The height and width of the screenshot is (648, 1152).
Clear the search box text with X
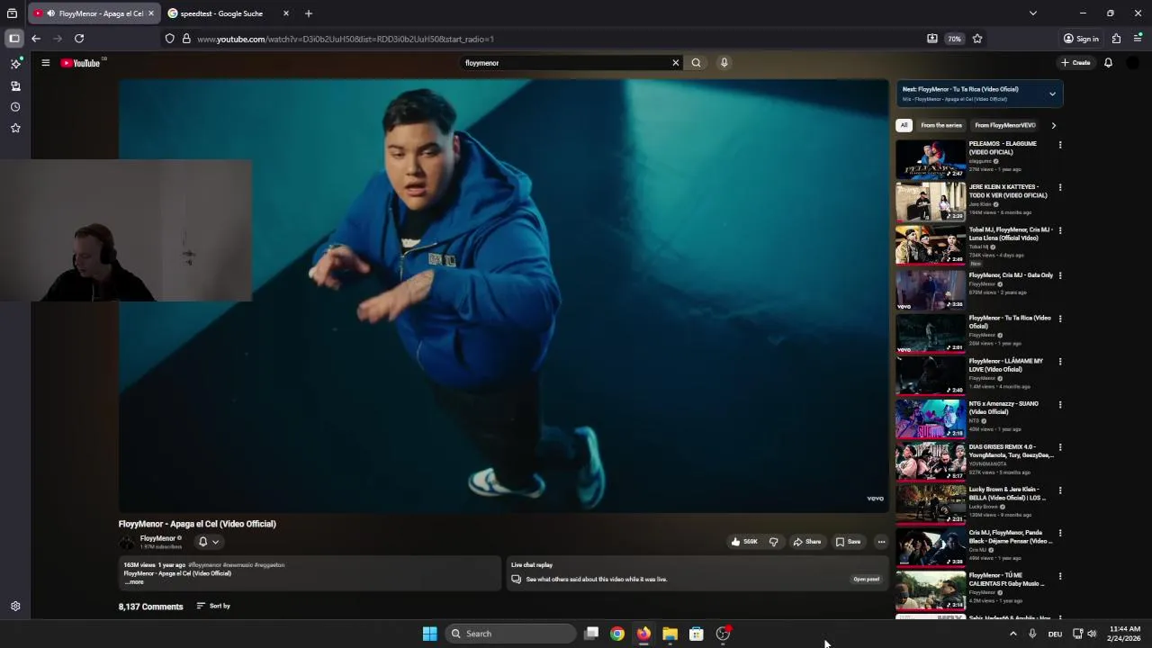click(x=675, y=63)
